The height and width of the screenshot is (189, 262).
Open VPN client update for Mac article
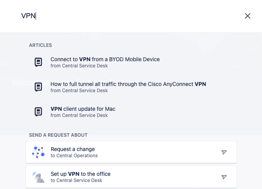tap(83, 109)
